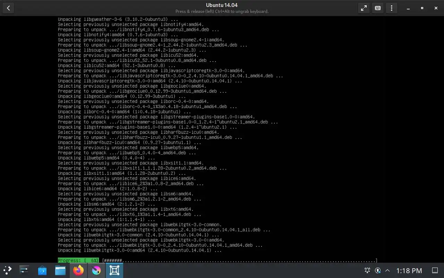Viewport: 444px width, 278px height.
Task: Click the hash-mark installation progress bar
Action: [x=240, y=260]
